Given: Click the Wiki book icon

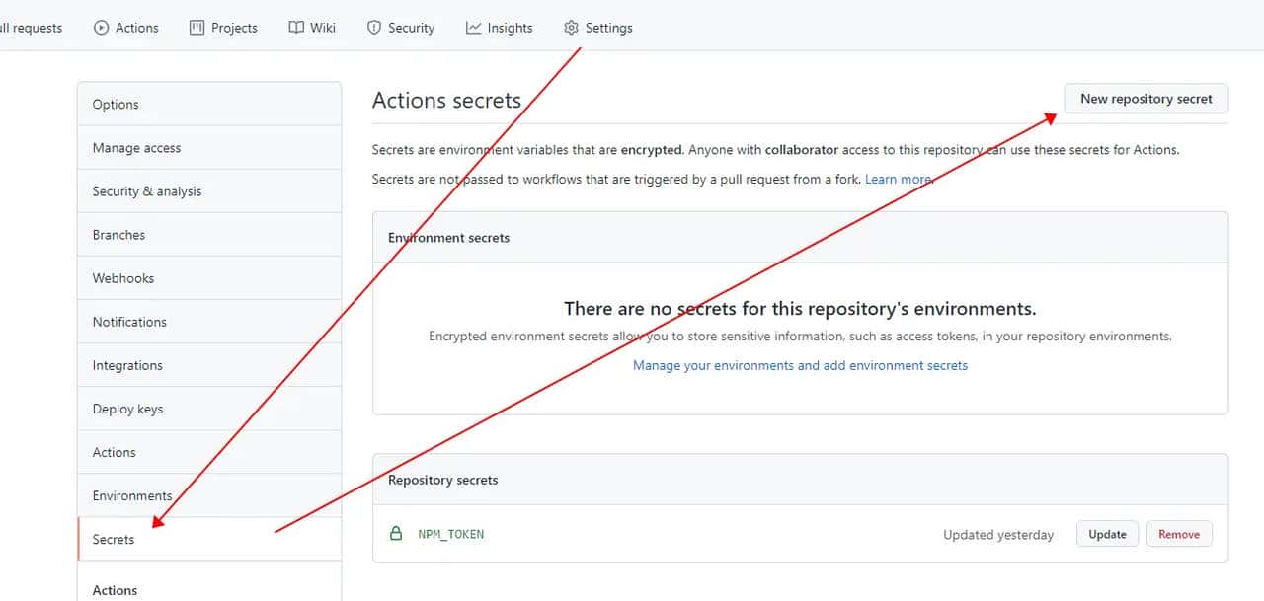Looking at the screenshot, I should coord(296,28).
